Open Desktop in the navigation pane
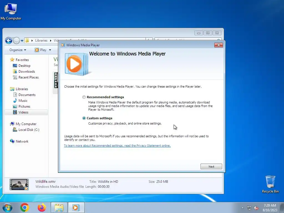 click(x=24, y=65)
